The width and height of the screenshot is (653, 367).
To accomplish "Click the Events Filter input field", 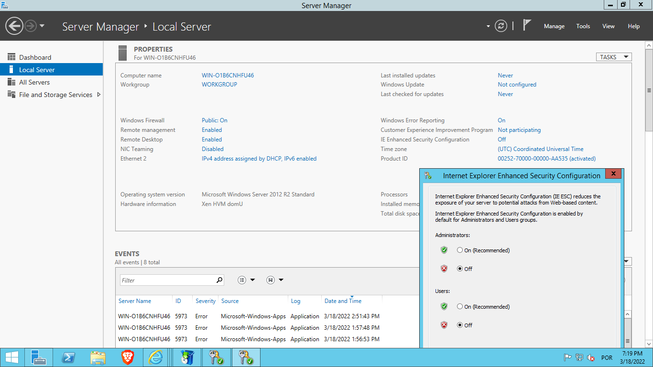I will [167, 280].
